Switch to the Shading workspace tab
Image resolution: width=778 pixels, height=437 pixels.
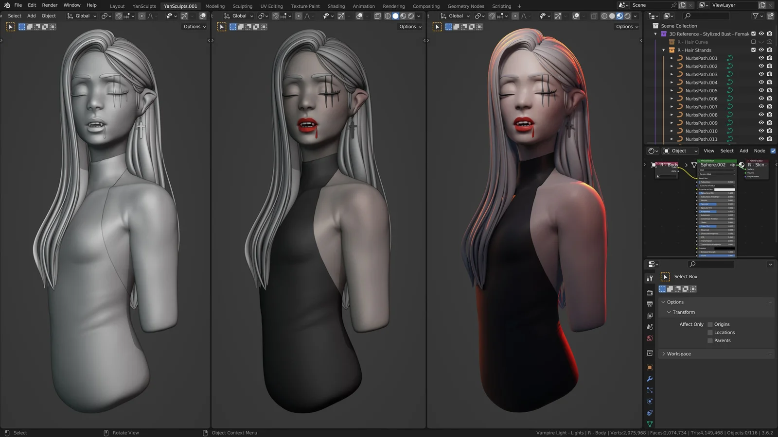point(336,6)
